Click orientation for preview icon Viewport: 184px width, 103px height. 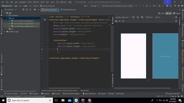pyautogui.click(x=138, y=17)
